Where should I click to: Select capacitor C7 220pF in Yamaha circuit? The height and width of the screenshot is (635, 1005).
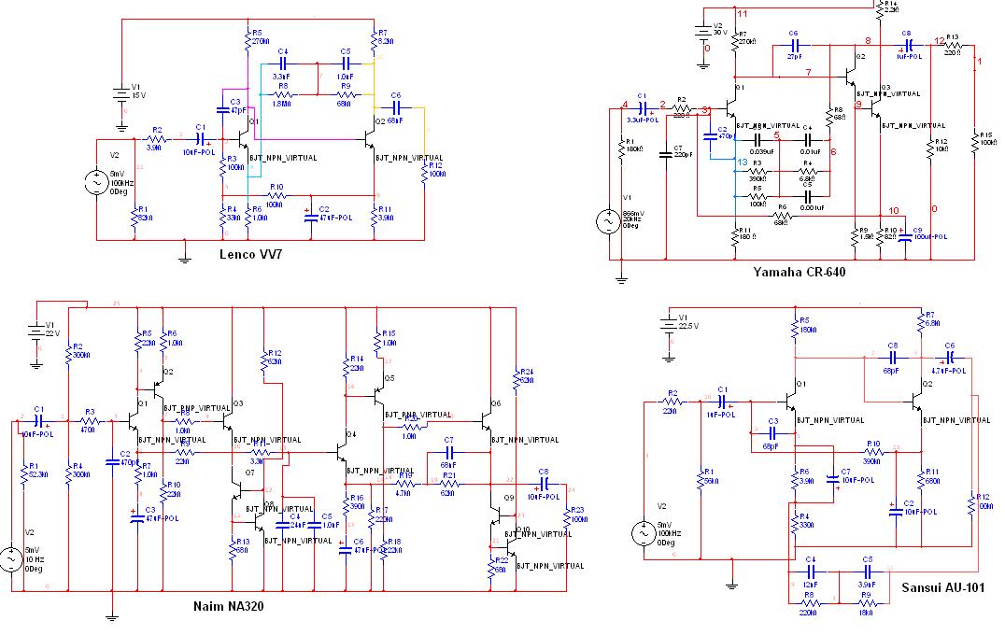click(667, 154)
